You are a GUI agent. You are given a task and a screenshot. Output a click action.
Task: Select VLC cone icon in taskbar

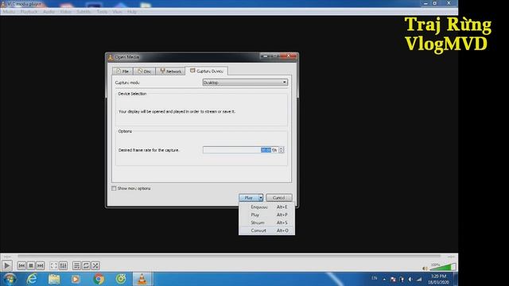142,279
